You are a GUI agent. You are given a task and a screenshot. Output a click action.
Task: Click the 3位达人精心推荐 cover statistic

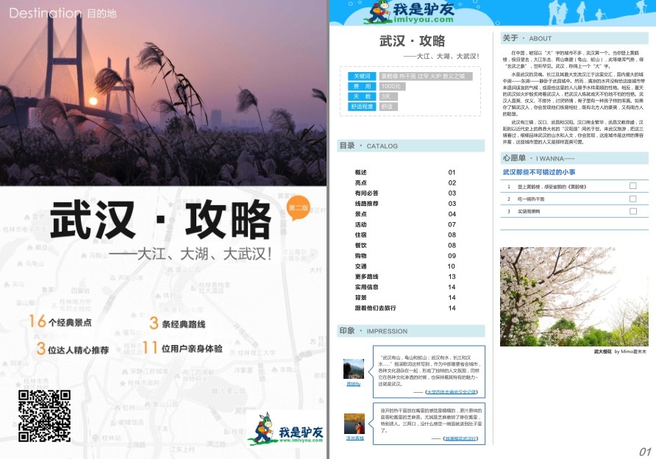[x=73, y=349]
